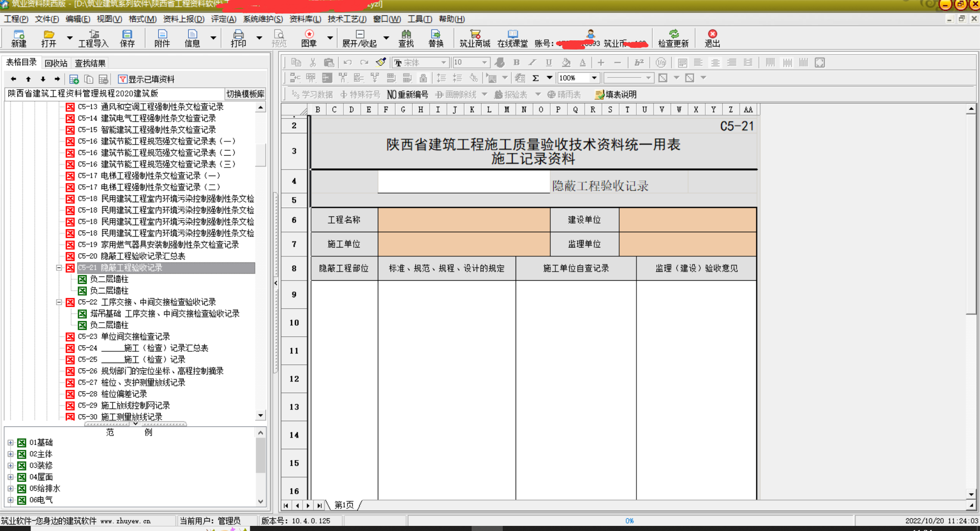Viewport: 980px width, 531px height.
Task: Click scroll down arrow of catalog tree
Action: pyautogui.click(x=261, y=416)
